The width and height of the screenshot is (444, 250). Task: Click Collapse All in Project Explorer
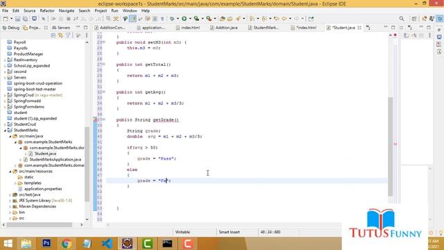(53, 35)
